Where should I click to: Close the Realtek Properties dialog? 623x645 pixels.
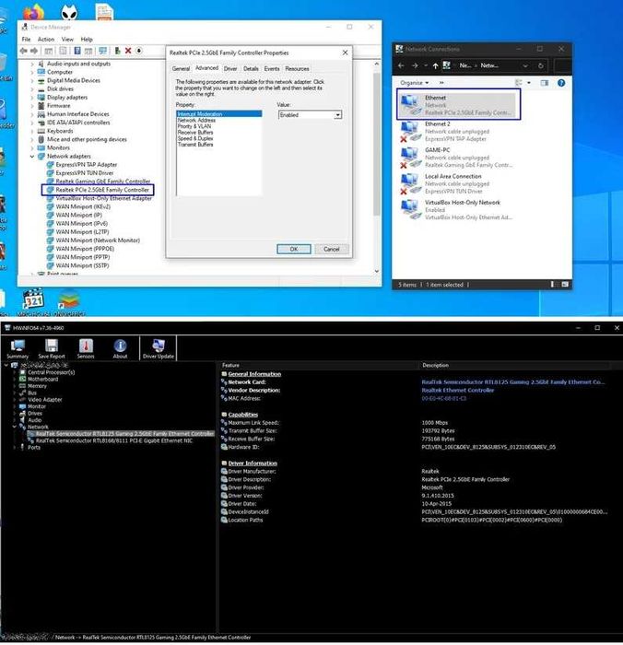pos(345,53)
